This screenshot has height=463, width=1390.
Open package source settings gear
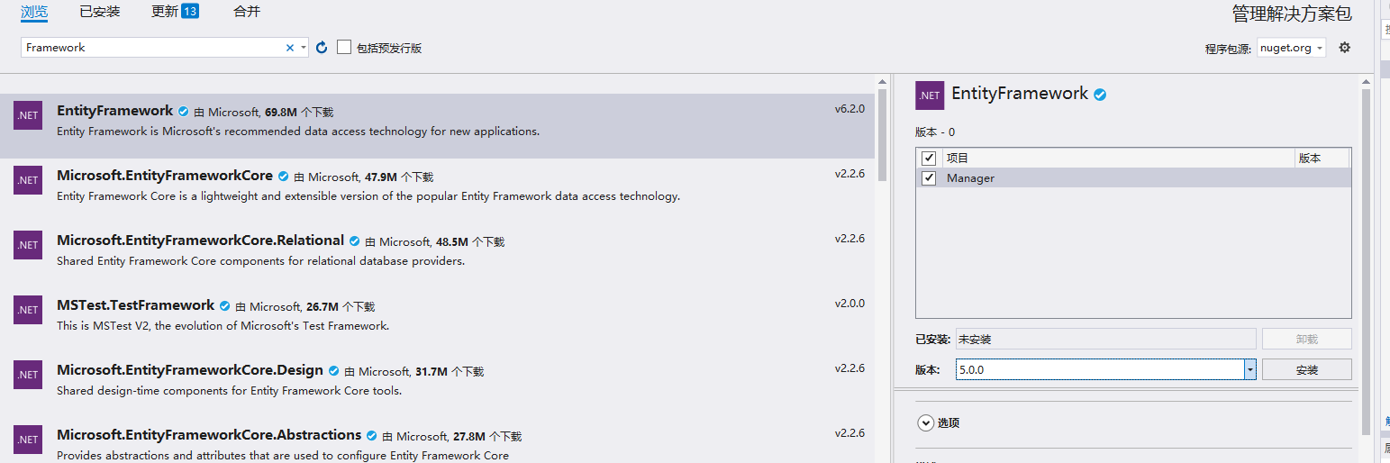(x=1344, y=48)
